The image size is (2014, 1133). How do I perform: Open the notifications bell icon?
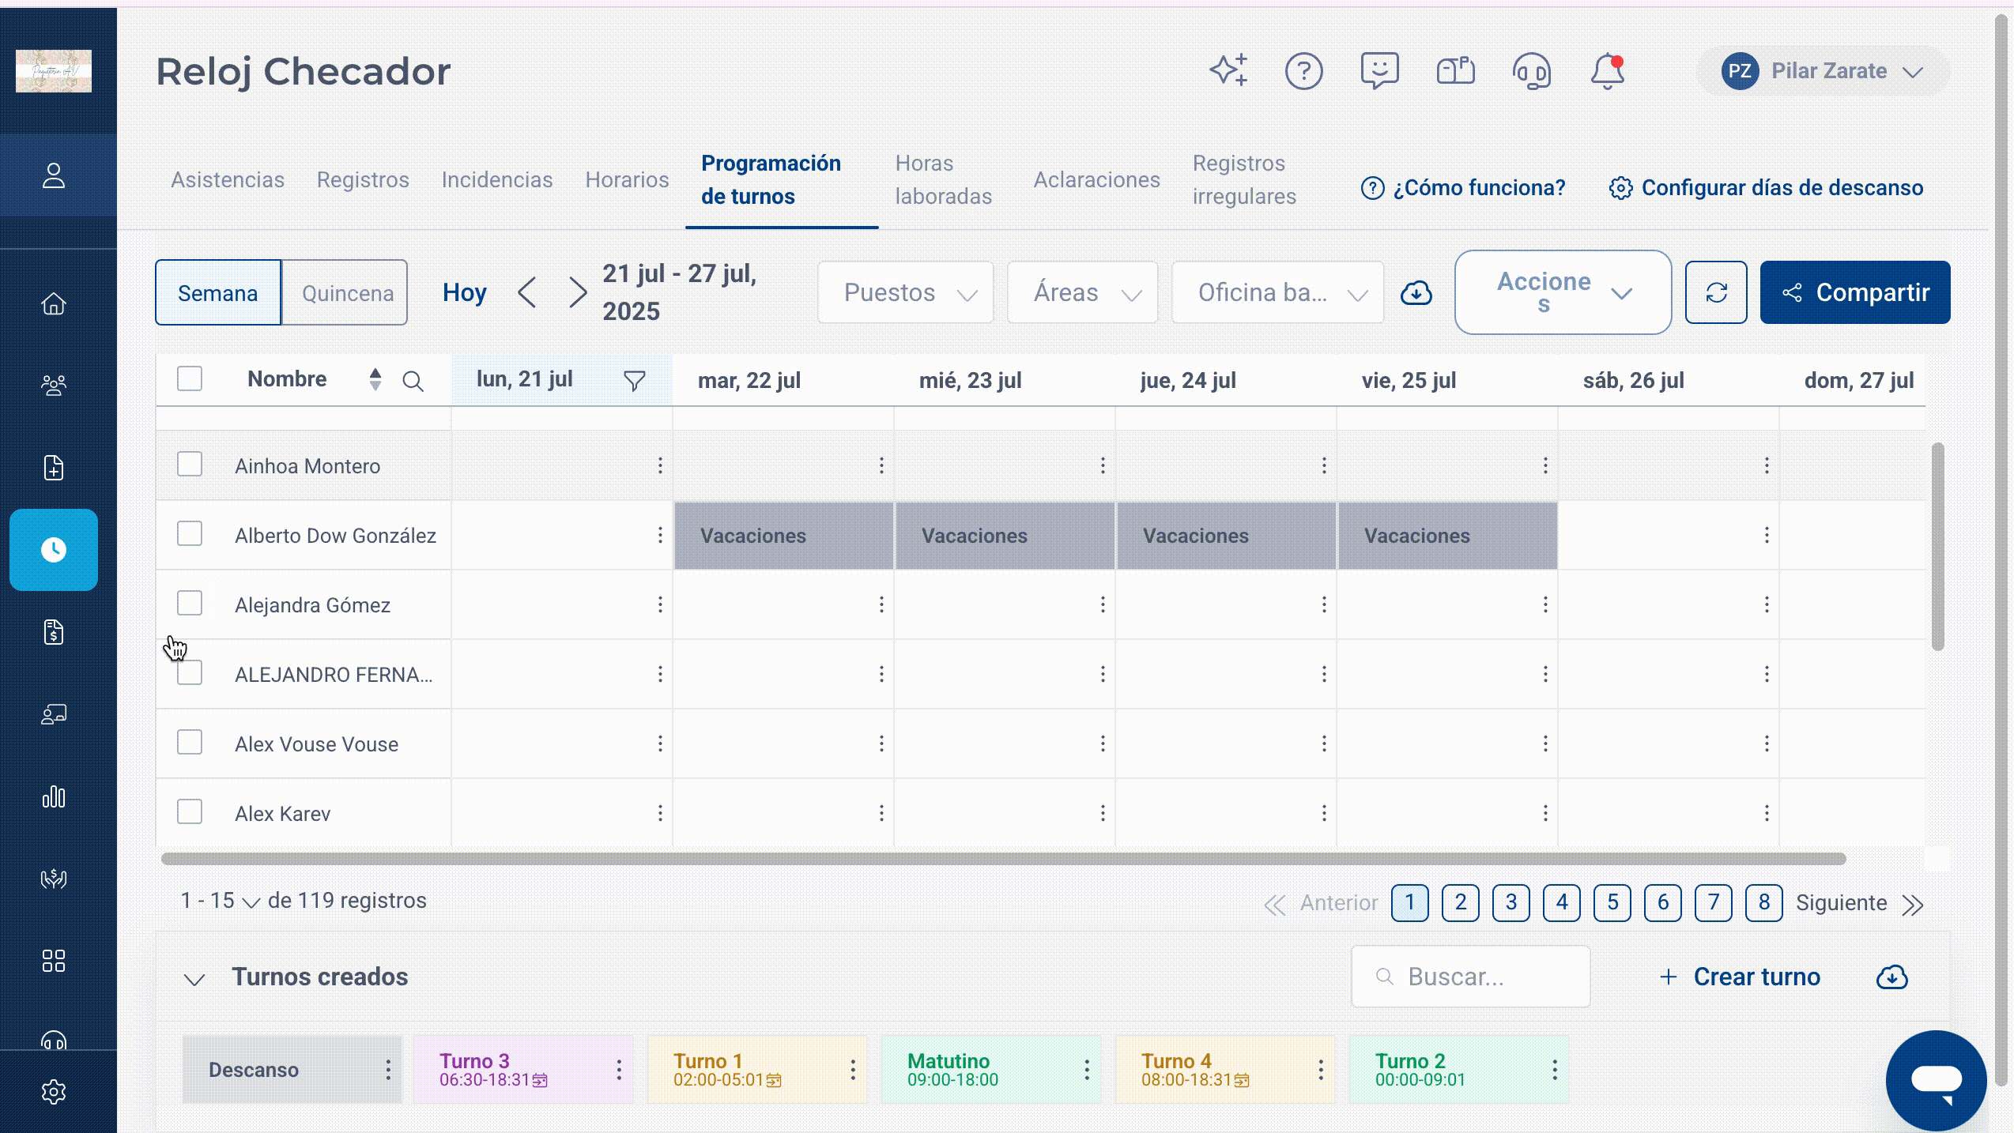pyautogui.click(x=1607, y=71)
